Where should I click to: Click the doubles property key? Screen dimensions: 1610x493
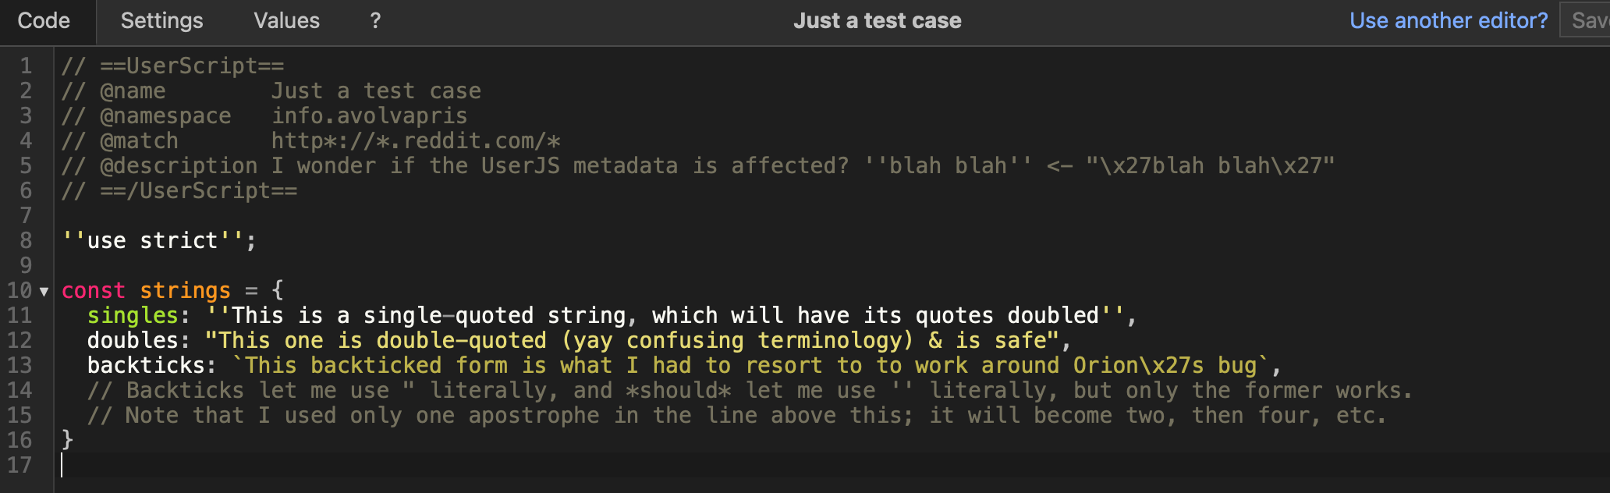(x=133, y=341)
